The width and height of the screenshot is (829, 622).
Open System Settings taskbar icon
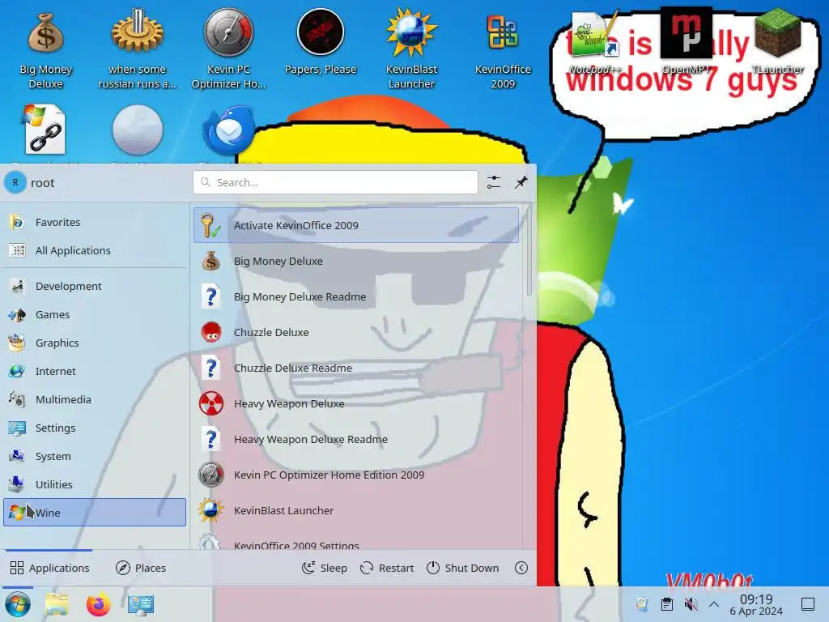(x=141, y=604)
